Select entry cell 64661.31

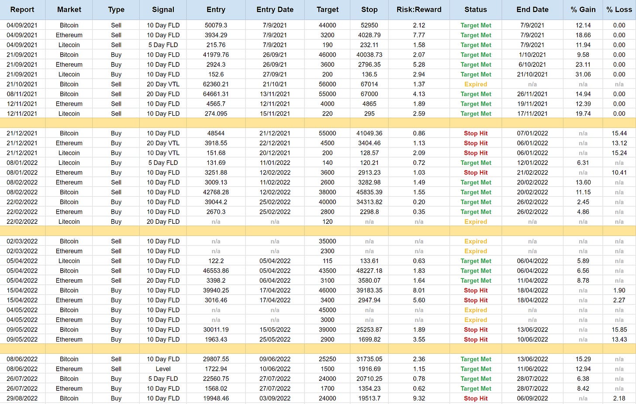(216, 94)
